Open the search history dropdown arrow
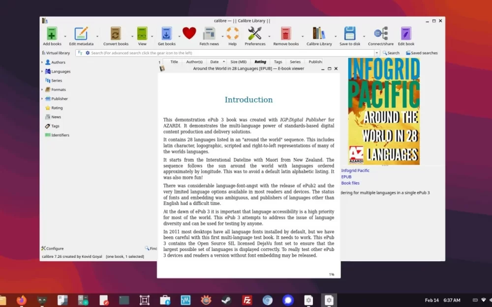This screenshot has width=492, height=307. (x=377, y=53)
